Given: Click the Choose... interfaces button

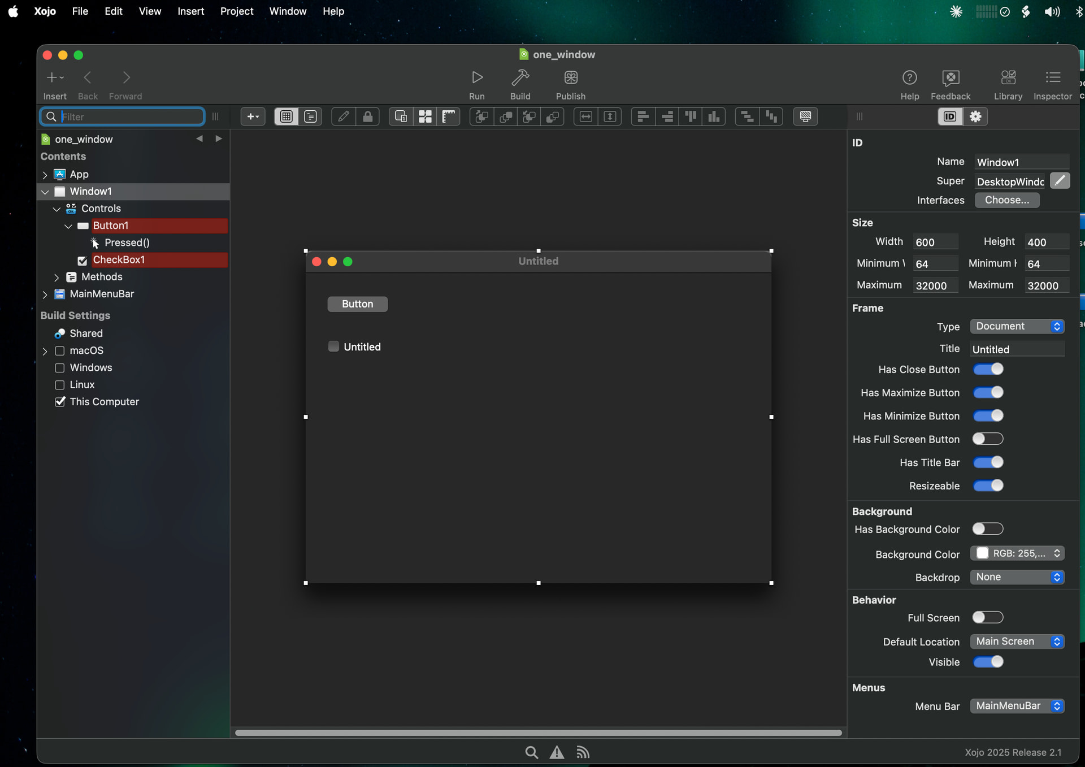Looking at the screenshot, I should coord(1006,200).
